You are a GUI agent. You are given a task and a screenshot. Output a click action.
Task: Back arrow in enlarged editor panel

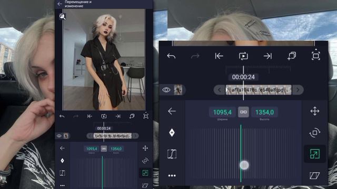pyautogui.click(x=172, y=111)
